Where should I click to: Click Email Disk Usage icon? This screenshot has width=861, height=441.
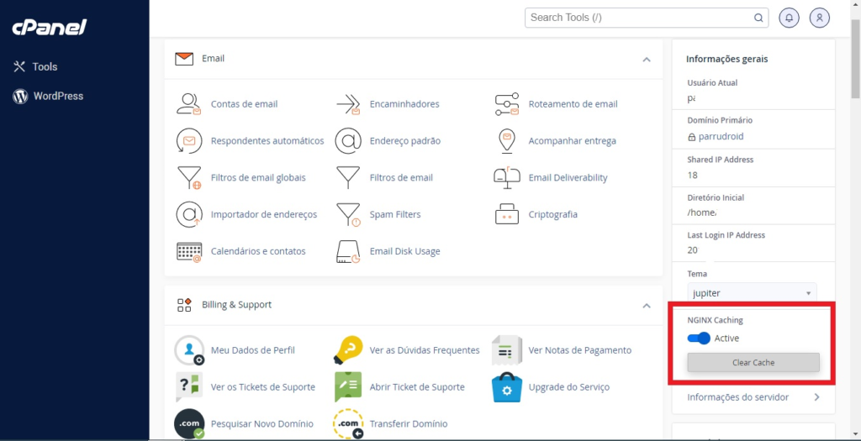pos(348,251)
